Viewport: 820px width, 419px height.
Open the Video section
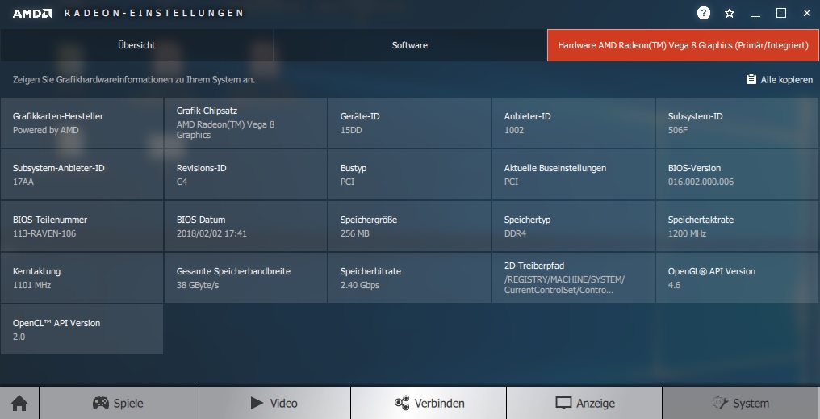(273, 403)
